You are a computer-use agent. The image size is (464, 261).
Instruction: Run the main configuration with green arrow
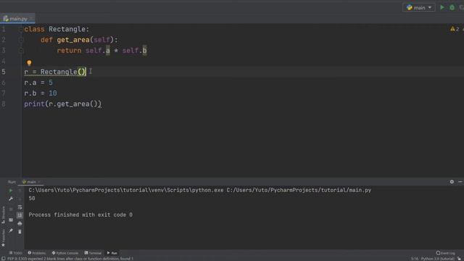pos(442,7)
